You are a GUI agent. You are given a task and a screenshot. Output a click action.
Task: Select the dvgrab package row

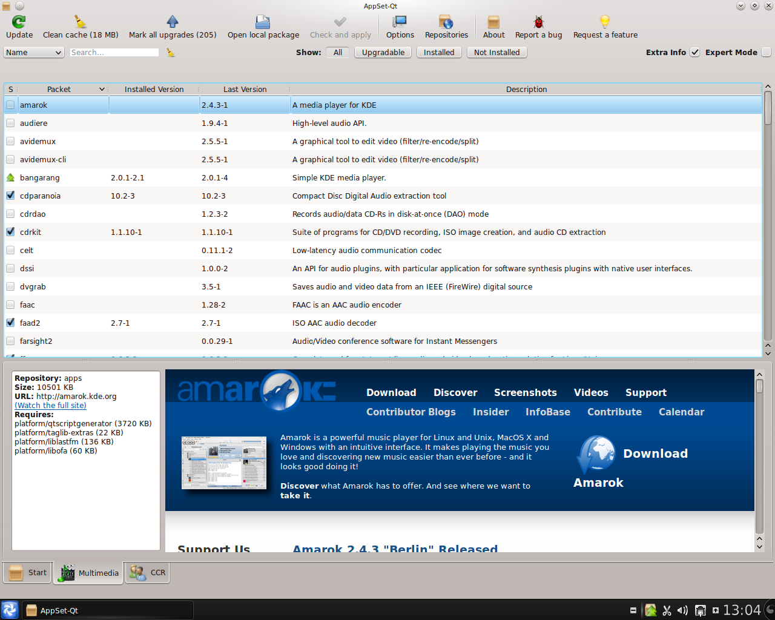pyautogui.click(x=383, y=286)
